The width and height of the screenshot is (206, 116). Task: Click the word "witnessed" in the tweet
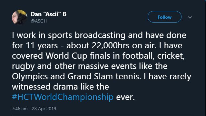(x=31, y=87)
